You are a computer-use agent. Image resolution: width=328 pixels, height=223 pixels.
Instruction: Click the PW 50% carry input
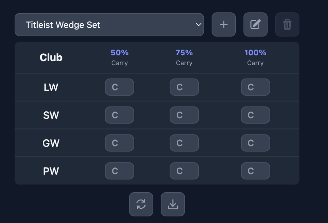pos(119,171)
